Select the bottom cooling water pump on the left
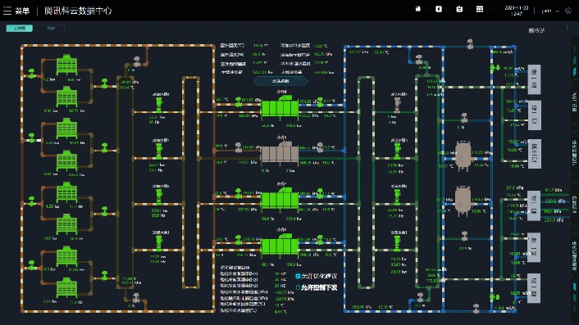 pos(159,243)
